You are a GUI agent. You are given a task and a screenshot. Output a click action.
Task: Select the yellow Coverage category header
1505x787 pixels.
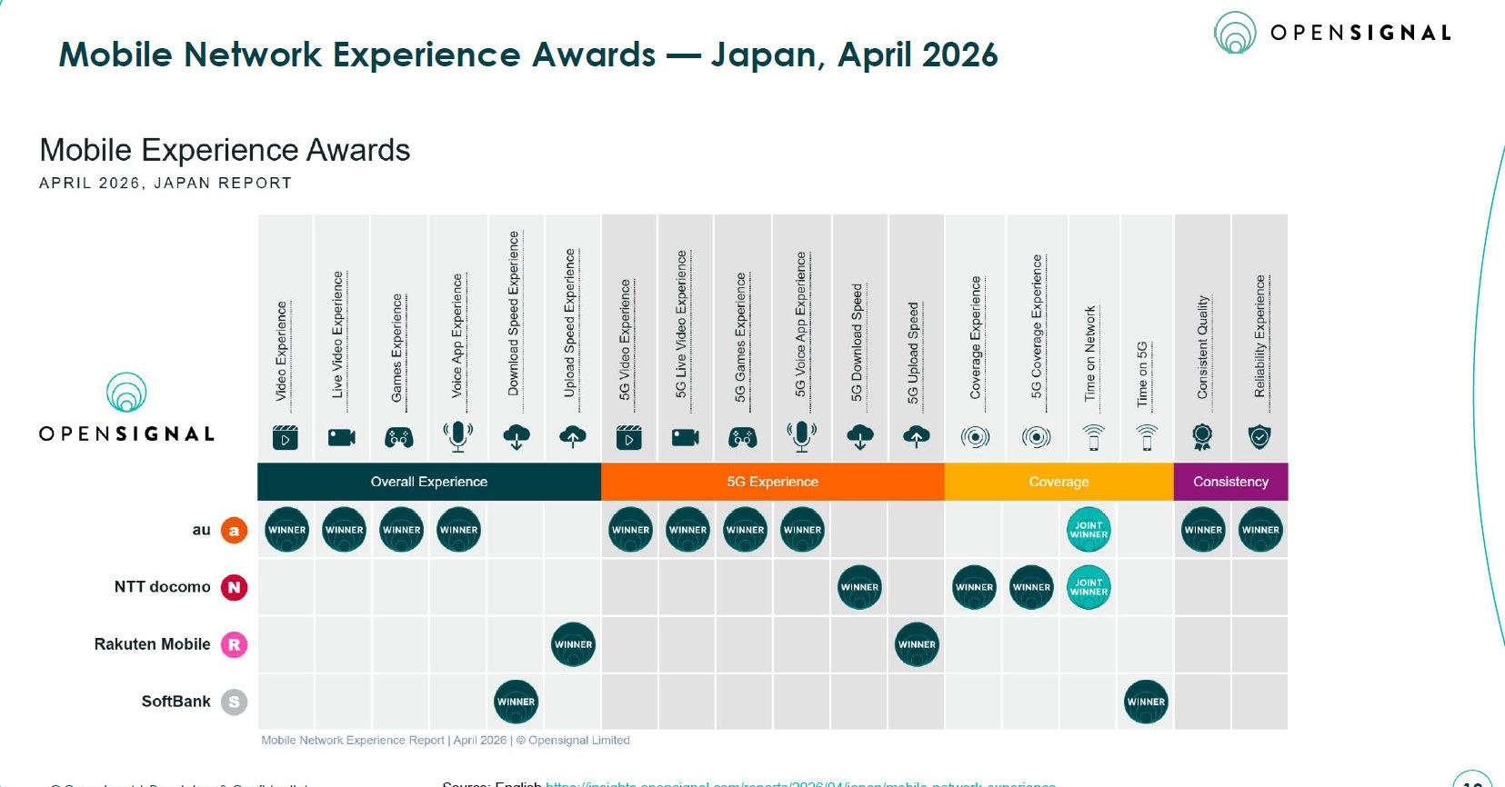pos(1059,482)
